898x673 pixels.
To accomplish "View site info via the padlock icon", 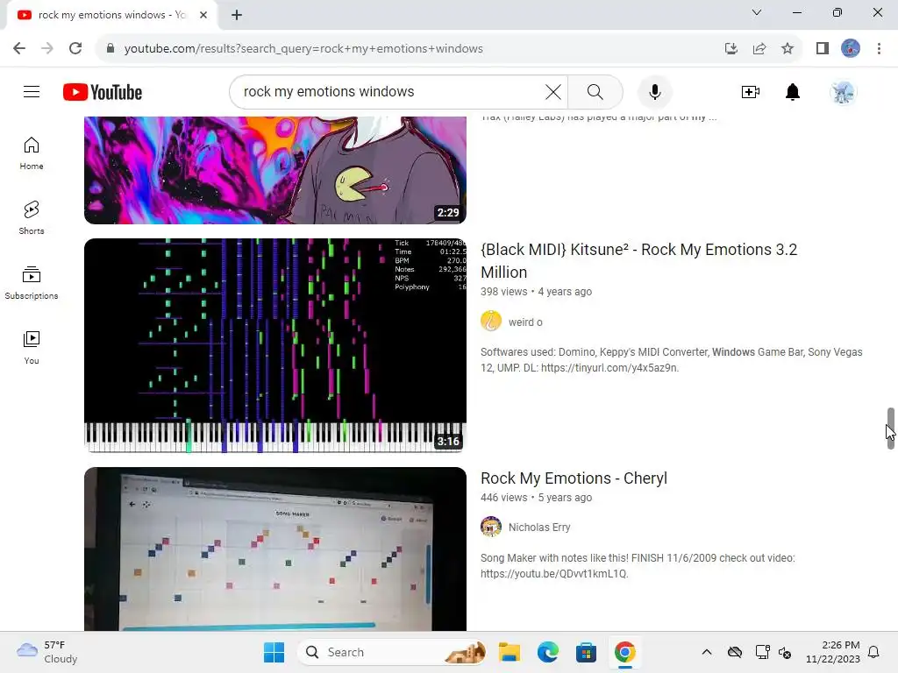I will pos(110,48).
